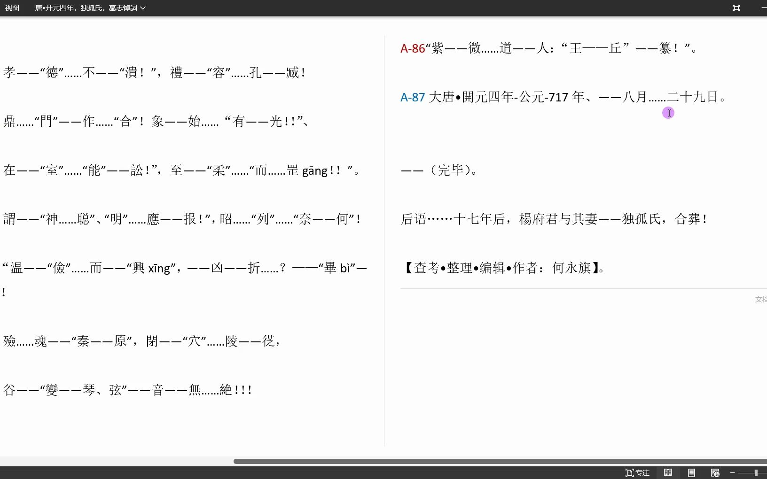767x479 pixels.
Task: Click the text ——（完毕）。
Action: (x=439, y=170)
